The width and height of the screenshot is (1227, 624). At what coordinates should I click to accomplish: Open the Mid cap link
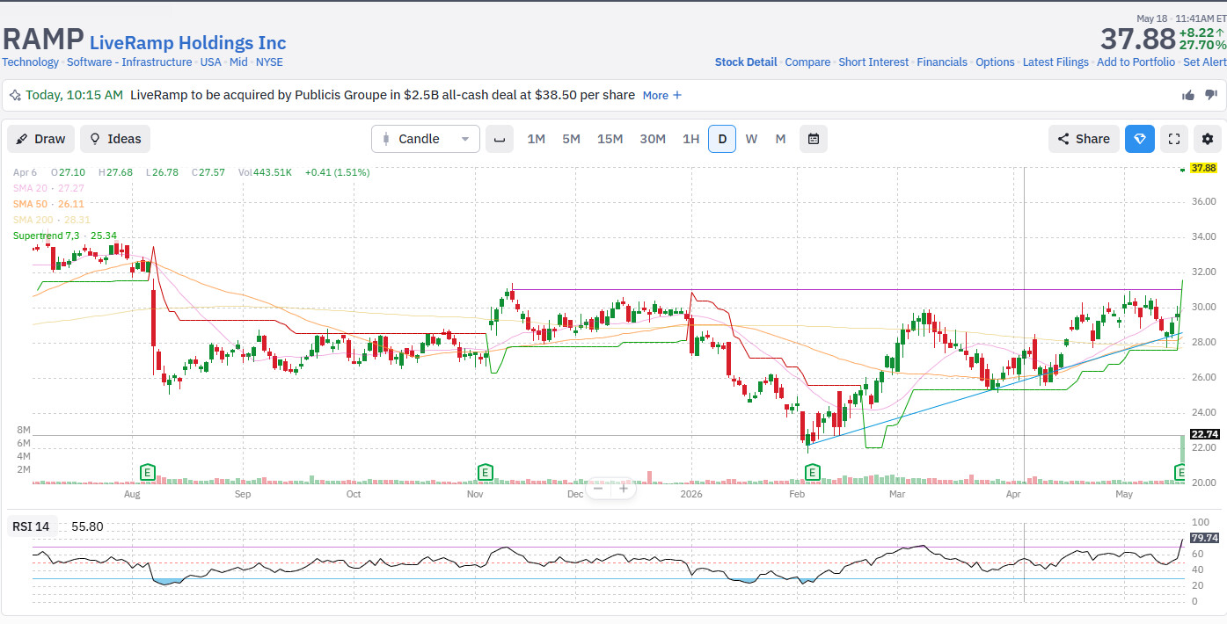point(238,62)
